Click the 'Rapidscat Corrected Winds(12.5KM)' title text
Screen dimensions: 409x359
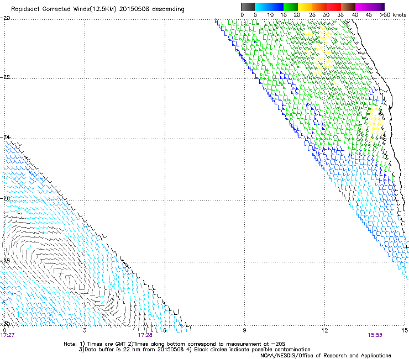point(64,9)
